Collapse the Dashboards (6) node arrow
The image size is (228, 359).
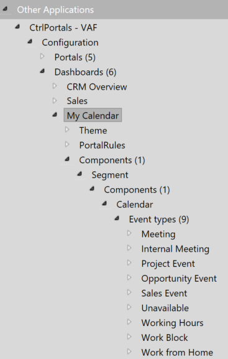click(42, 71)
